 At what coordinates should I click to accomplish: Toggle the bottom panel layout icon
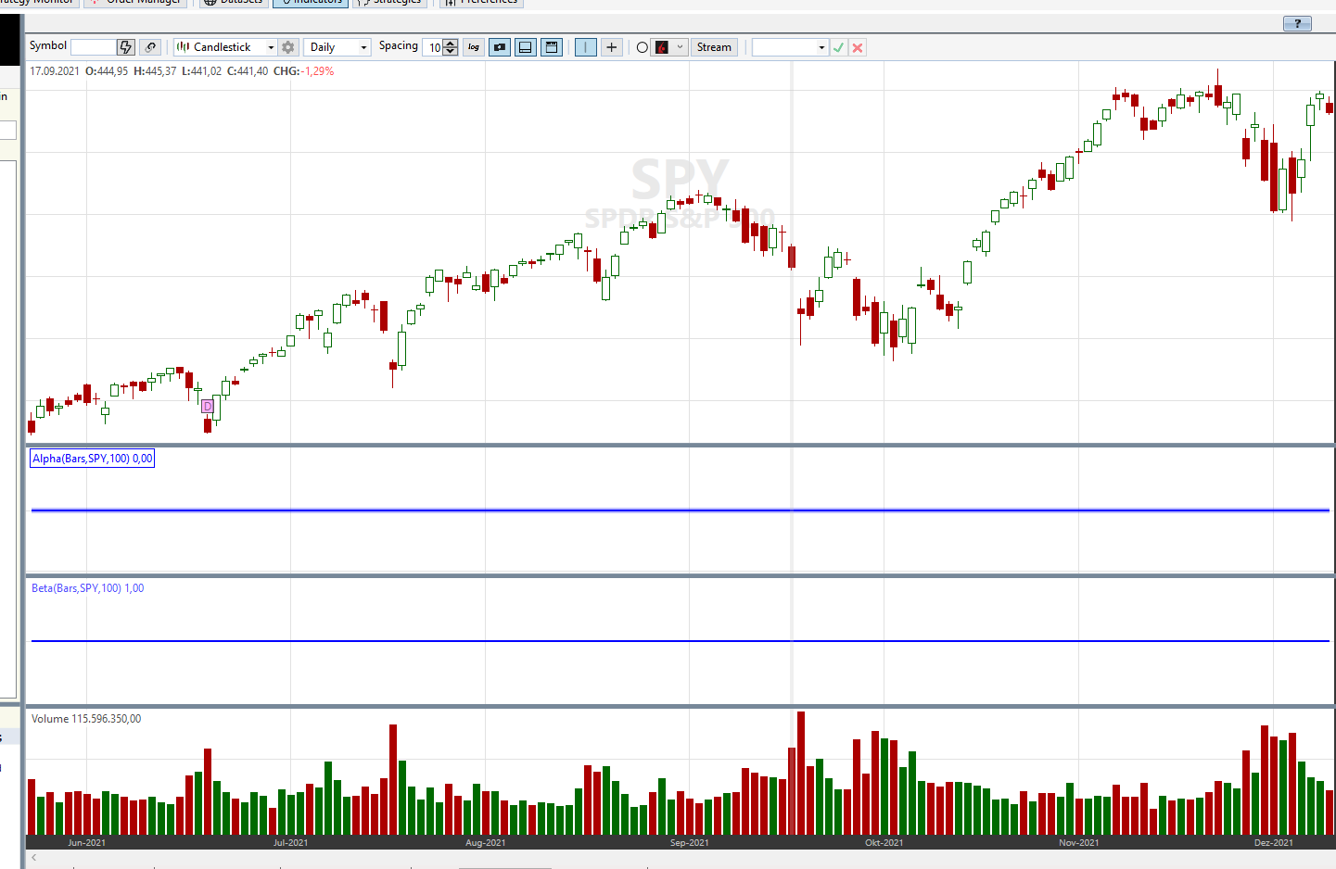pyautogui.click(x=526, y=47)
